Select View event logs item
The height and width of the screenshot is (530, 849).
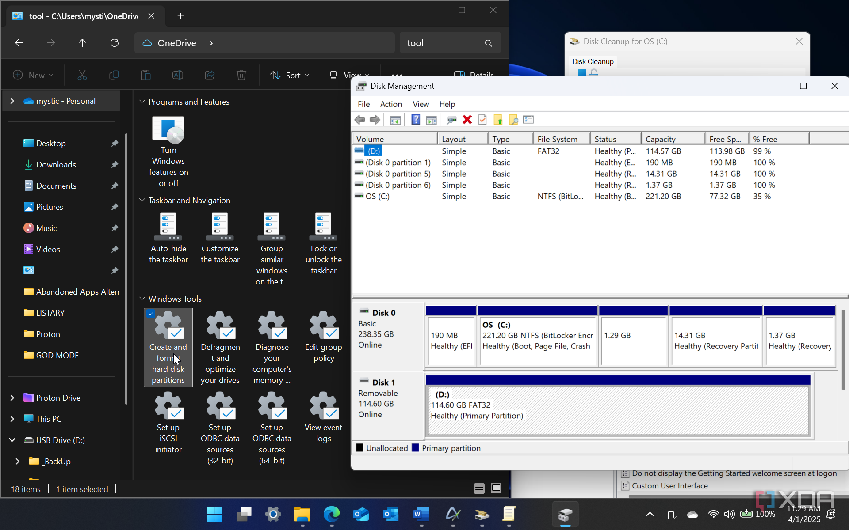(324, 417)
